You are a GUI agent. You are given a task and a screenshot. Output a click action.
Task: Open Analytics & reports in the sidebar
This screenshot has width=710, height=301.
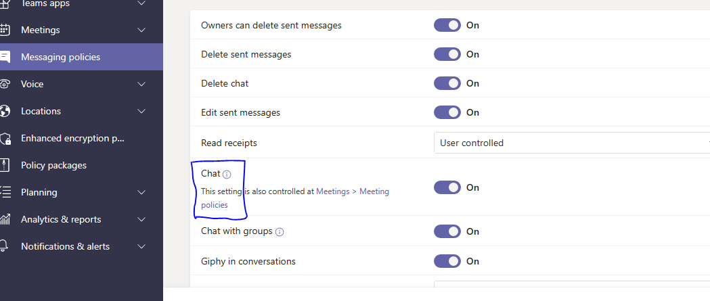pos(81,220)
